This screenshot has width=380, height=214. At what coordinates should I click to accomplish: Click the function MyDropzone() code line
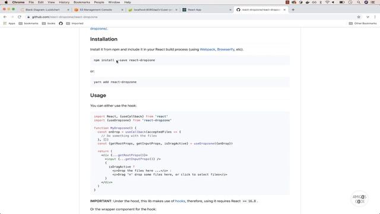tap(115, 128)
